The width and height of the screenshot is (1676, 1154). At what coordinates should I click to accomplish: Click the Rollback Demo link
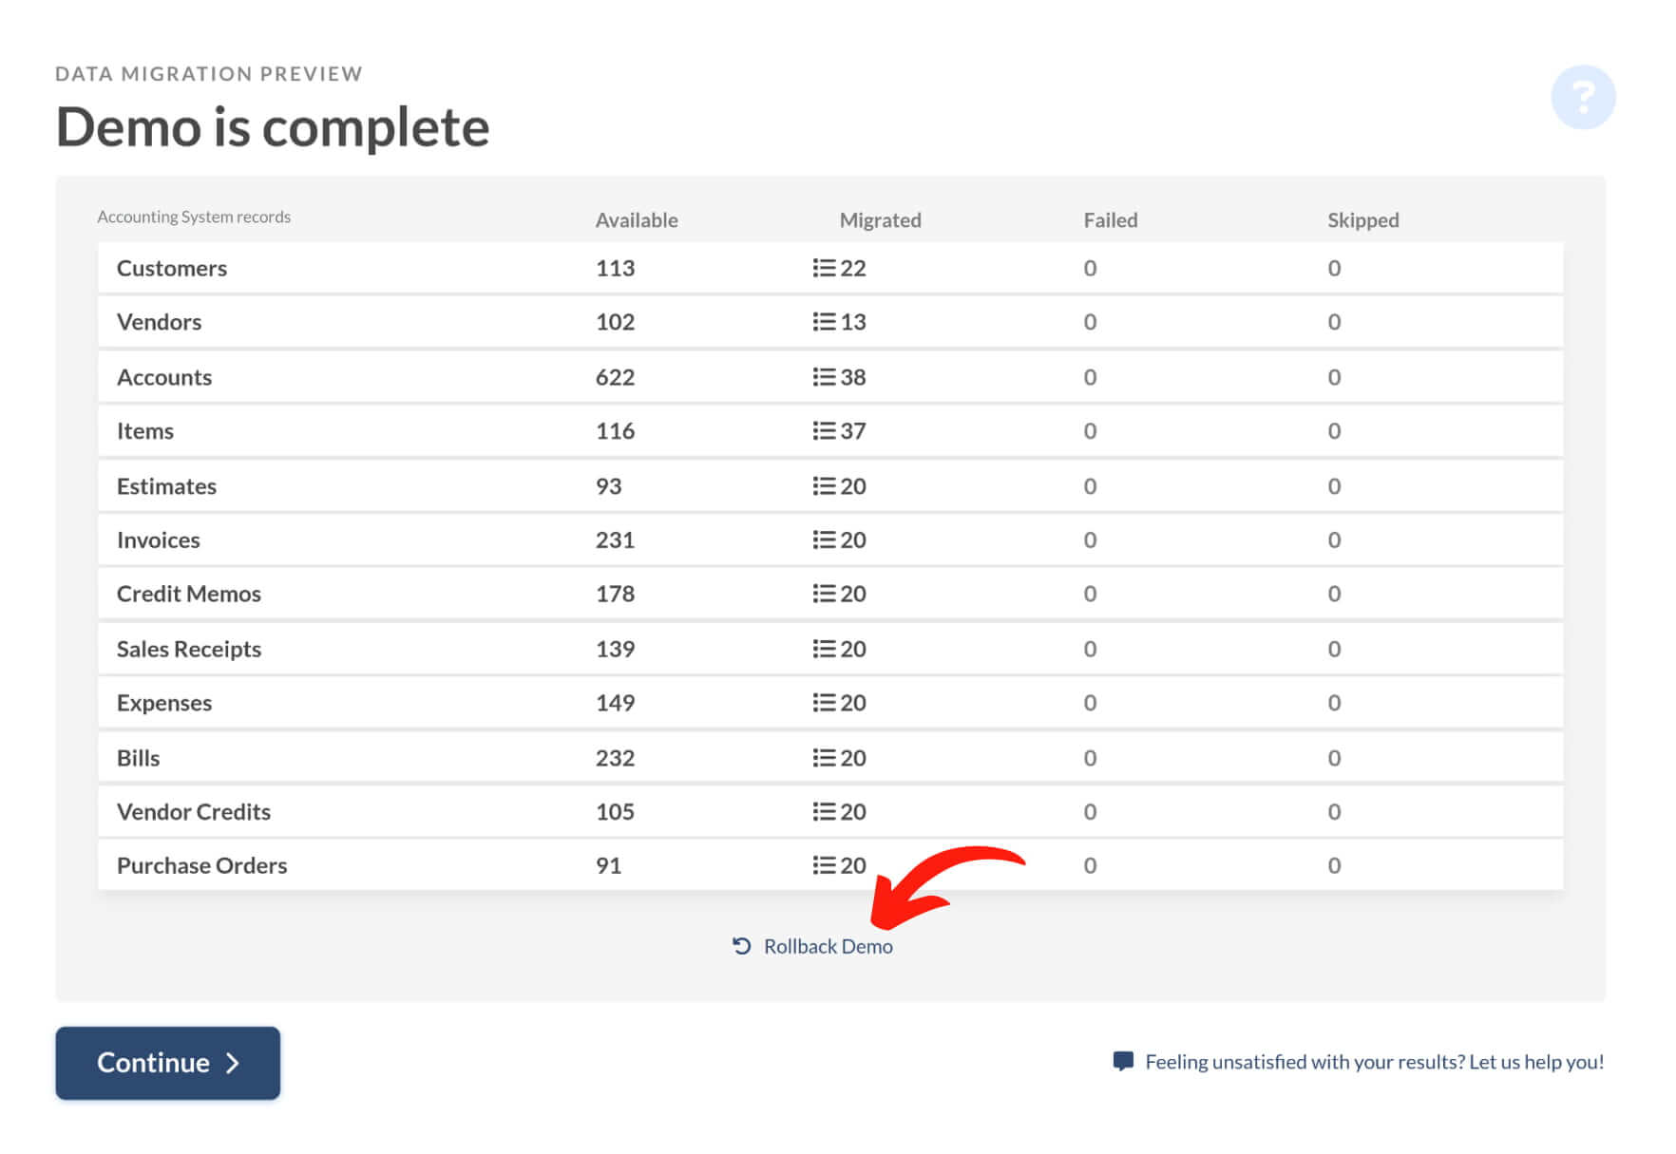[x=828, y=946]
